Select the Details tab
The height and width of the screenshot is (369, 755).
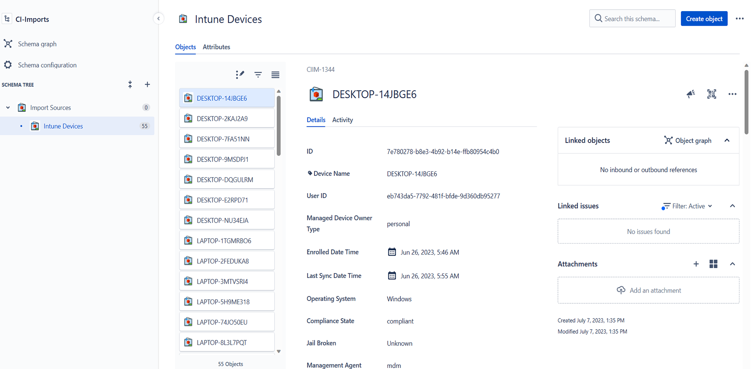coord(316,120)
